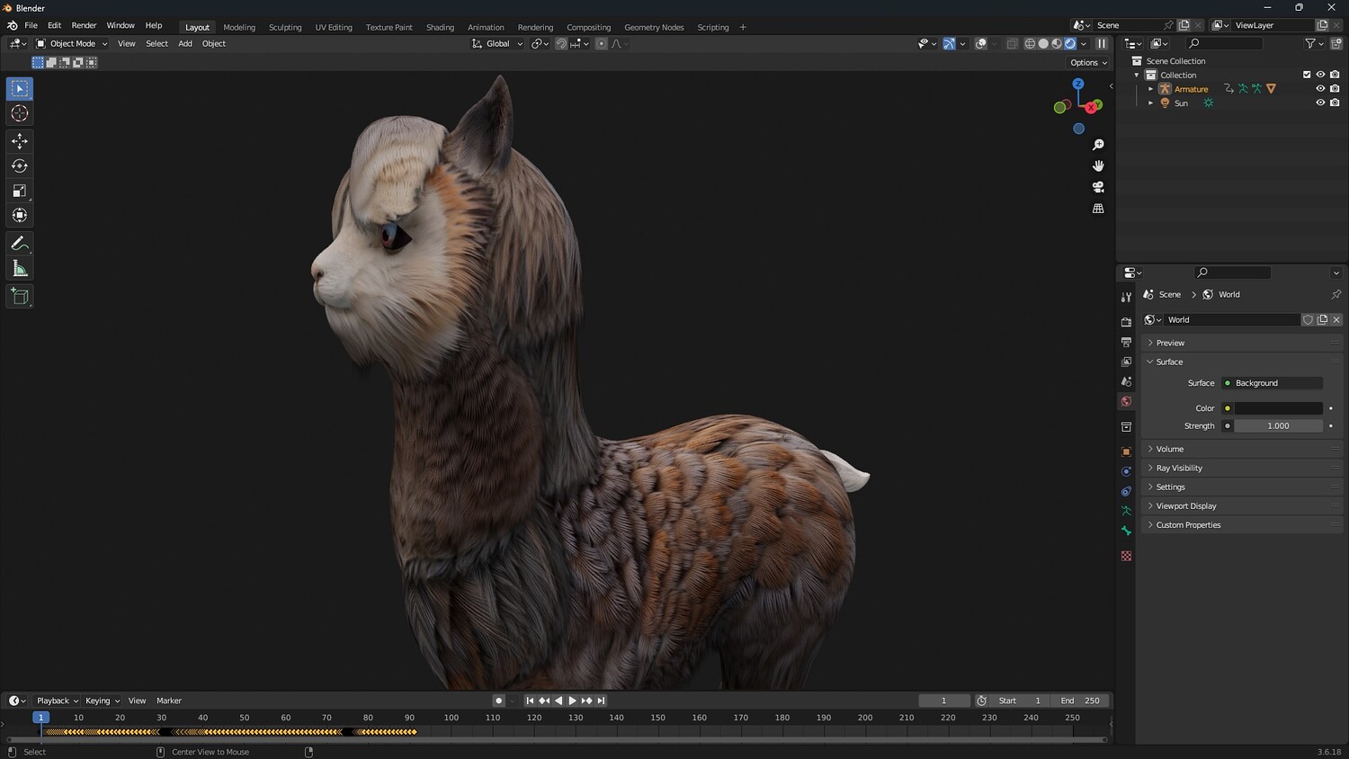Open the Object Mode dropdown
Viewport: 1349px width, 759px height.
click(x=72, y=43)
